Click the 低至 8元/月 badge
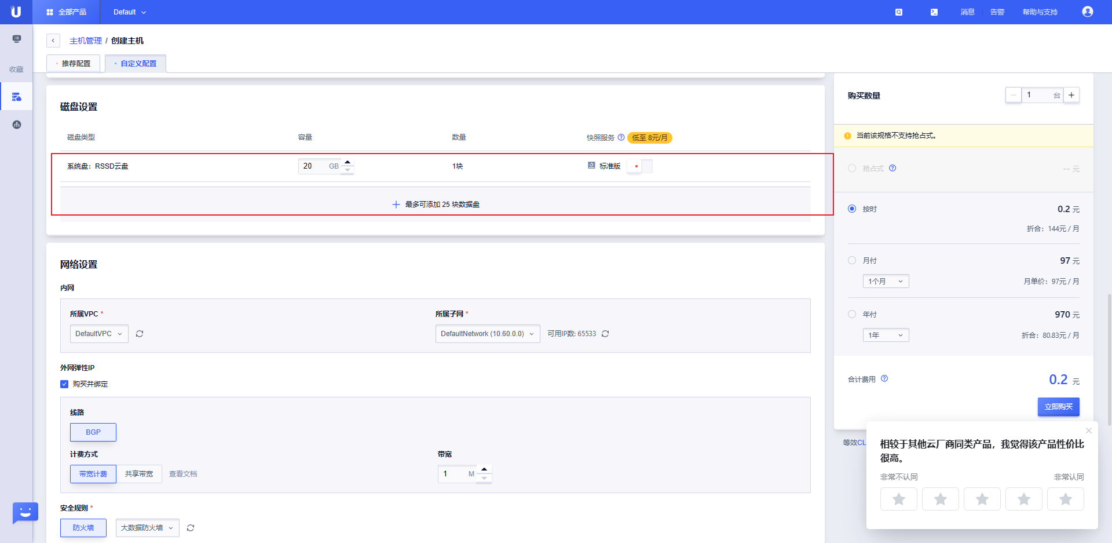1112x543 pixels. coord(650,138)
